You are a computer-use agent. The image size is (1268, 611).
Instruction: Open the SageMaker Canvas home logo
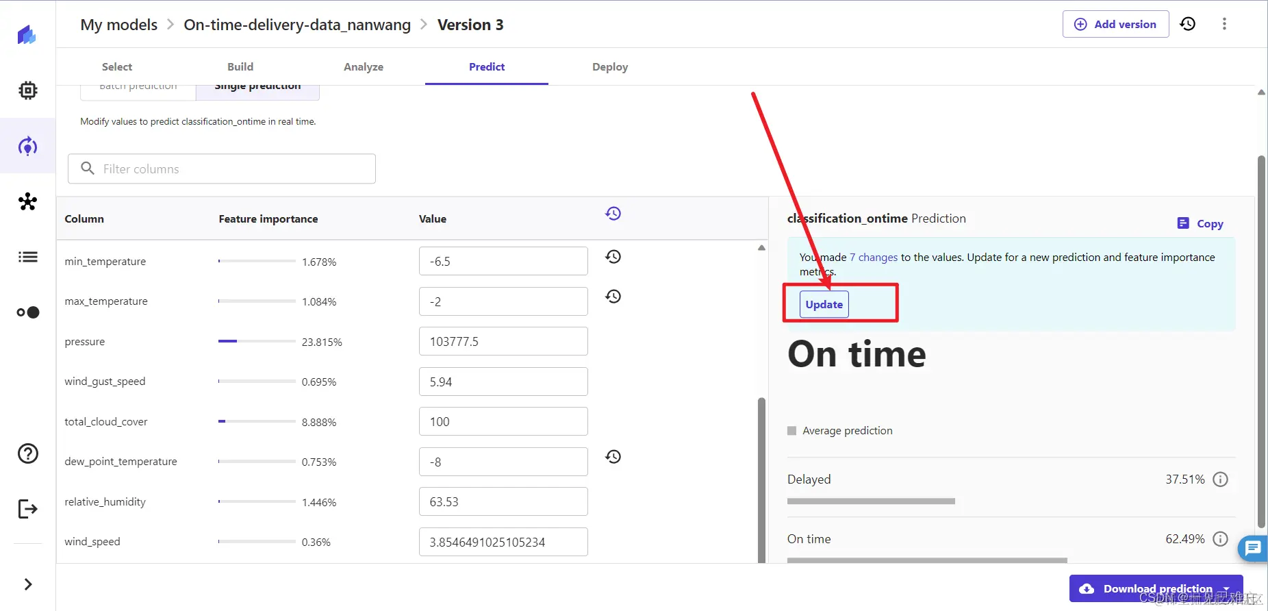tap(27, 34)
